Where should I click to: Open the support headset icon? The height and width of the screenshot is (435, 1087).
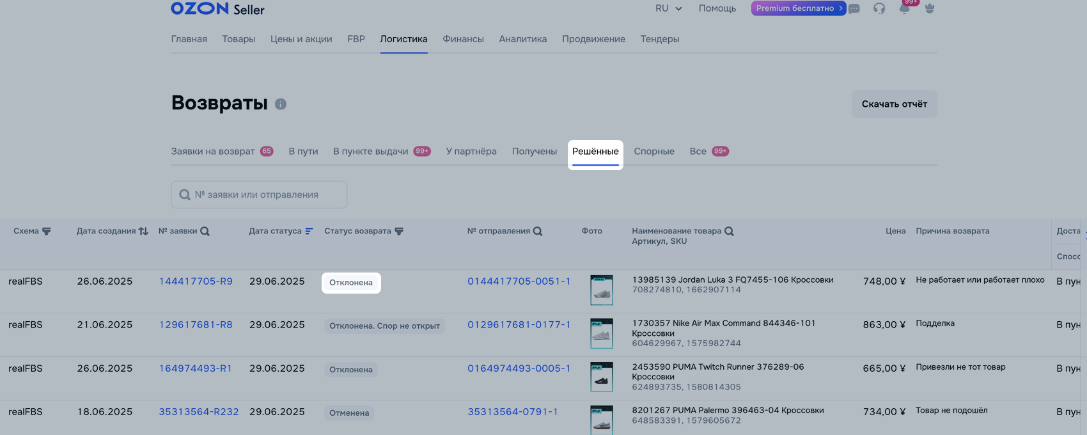(879, 8)
